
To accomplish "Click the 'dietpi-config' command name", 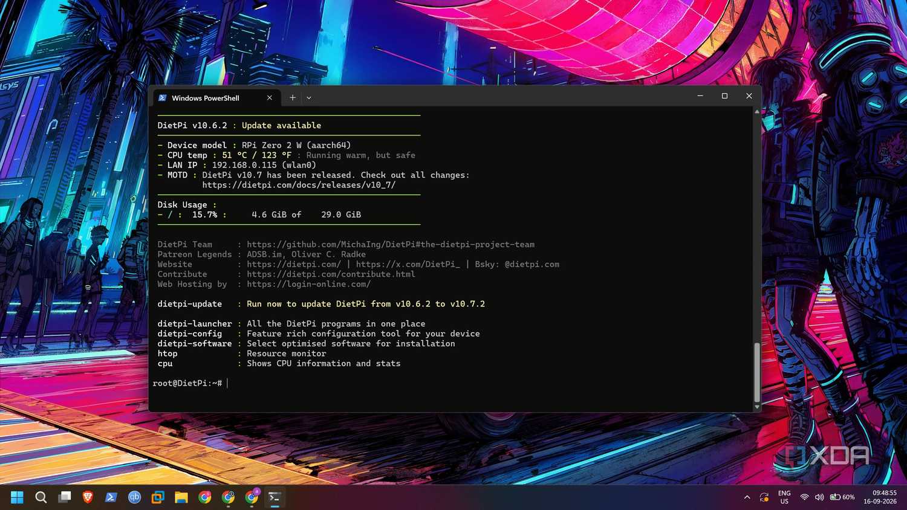I will pyautogui.click(x=190, y=334).
